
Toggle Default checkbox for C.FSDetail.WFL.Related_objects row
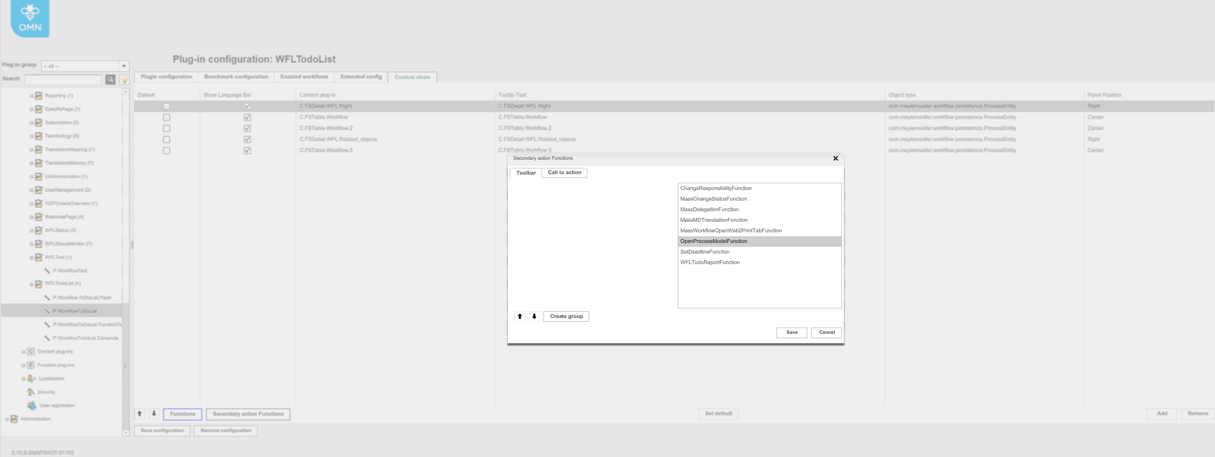(x=167, y=140)
